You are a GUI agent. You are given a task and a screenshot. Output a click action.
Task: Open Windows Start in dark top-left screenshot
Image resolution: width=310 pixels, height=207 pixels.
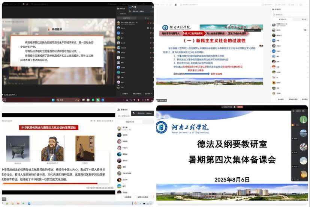[53, 100]
